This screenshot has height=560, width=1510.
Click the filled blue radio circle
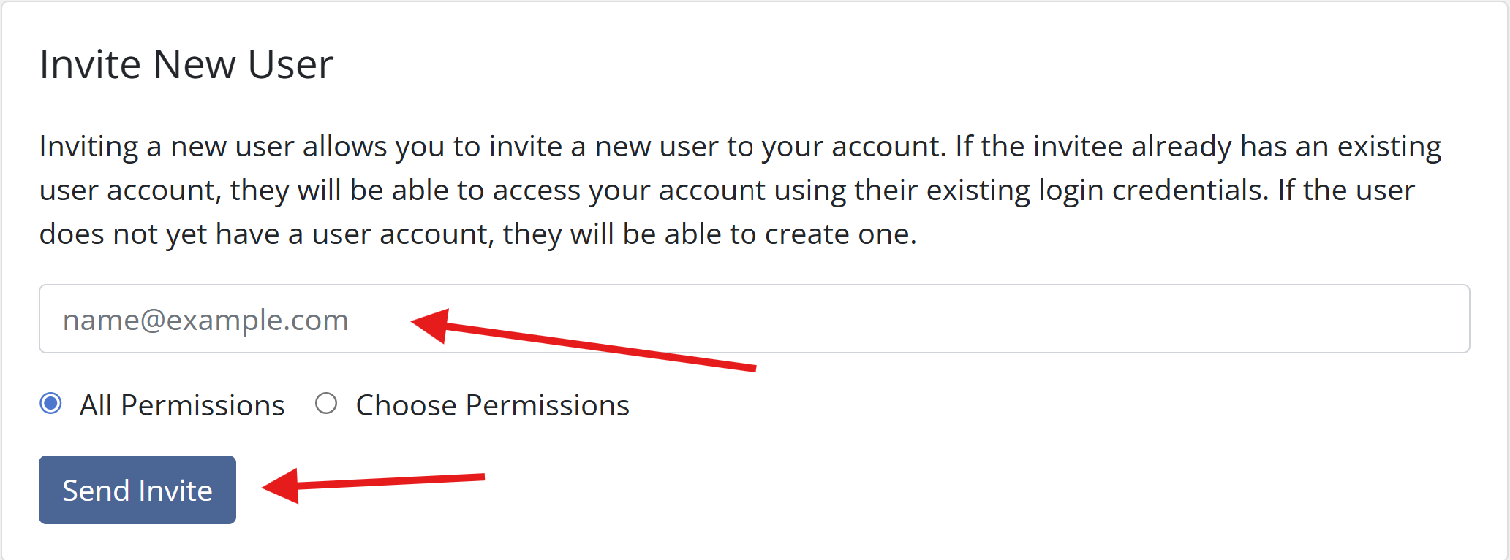point(51,403)
